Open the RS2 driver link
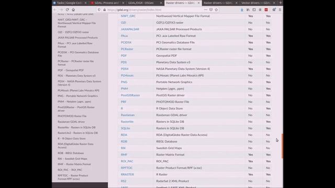335x188 pixels. click(x=124, y=181)
